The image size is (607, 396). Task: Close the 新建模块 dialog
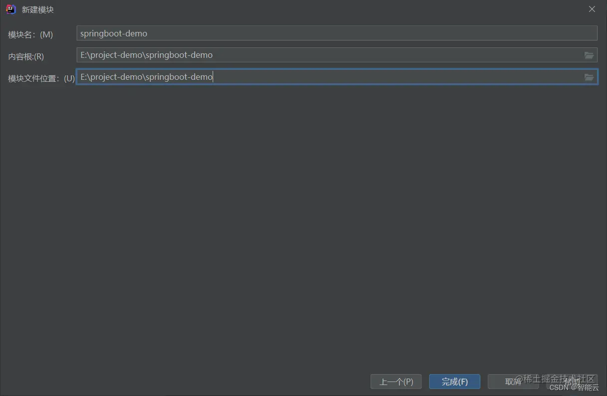(x=592, y=9)
